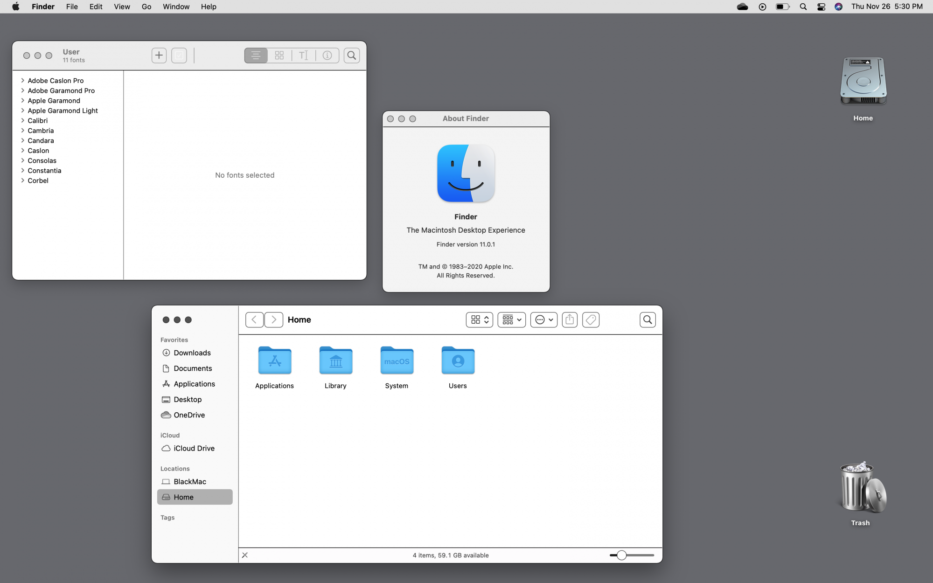This screenshot has width=933, height=583.
Task: Select the System macOS folder icon
Action: pyautogui.click(x=397, y=360)
